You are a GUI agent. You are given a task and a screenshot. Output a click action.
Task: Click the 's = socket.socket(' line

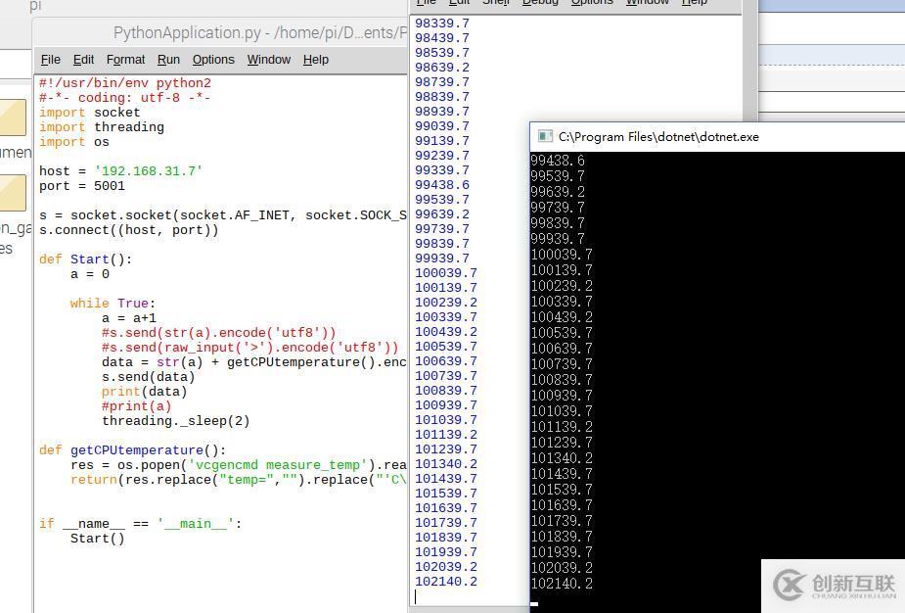pos(223,215)
